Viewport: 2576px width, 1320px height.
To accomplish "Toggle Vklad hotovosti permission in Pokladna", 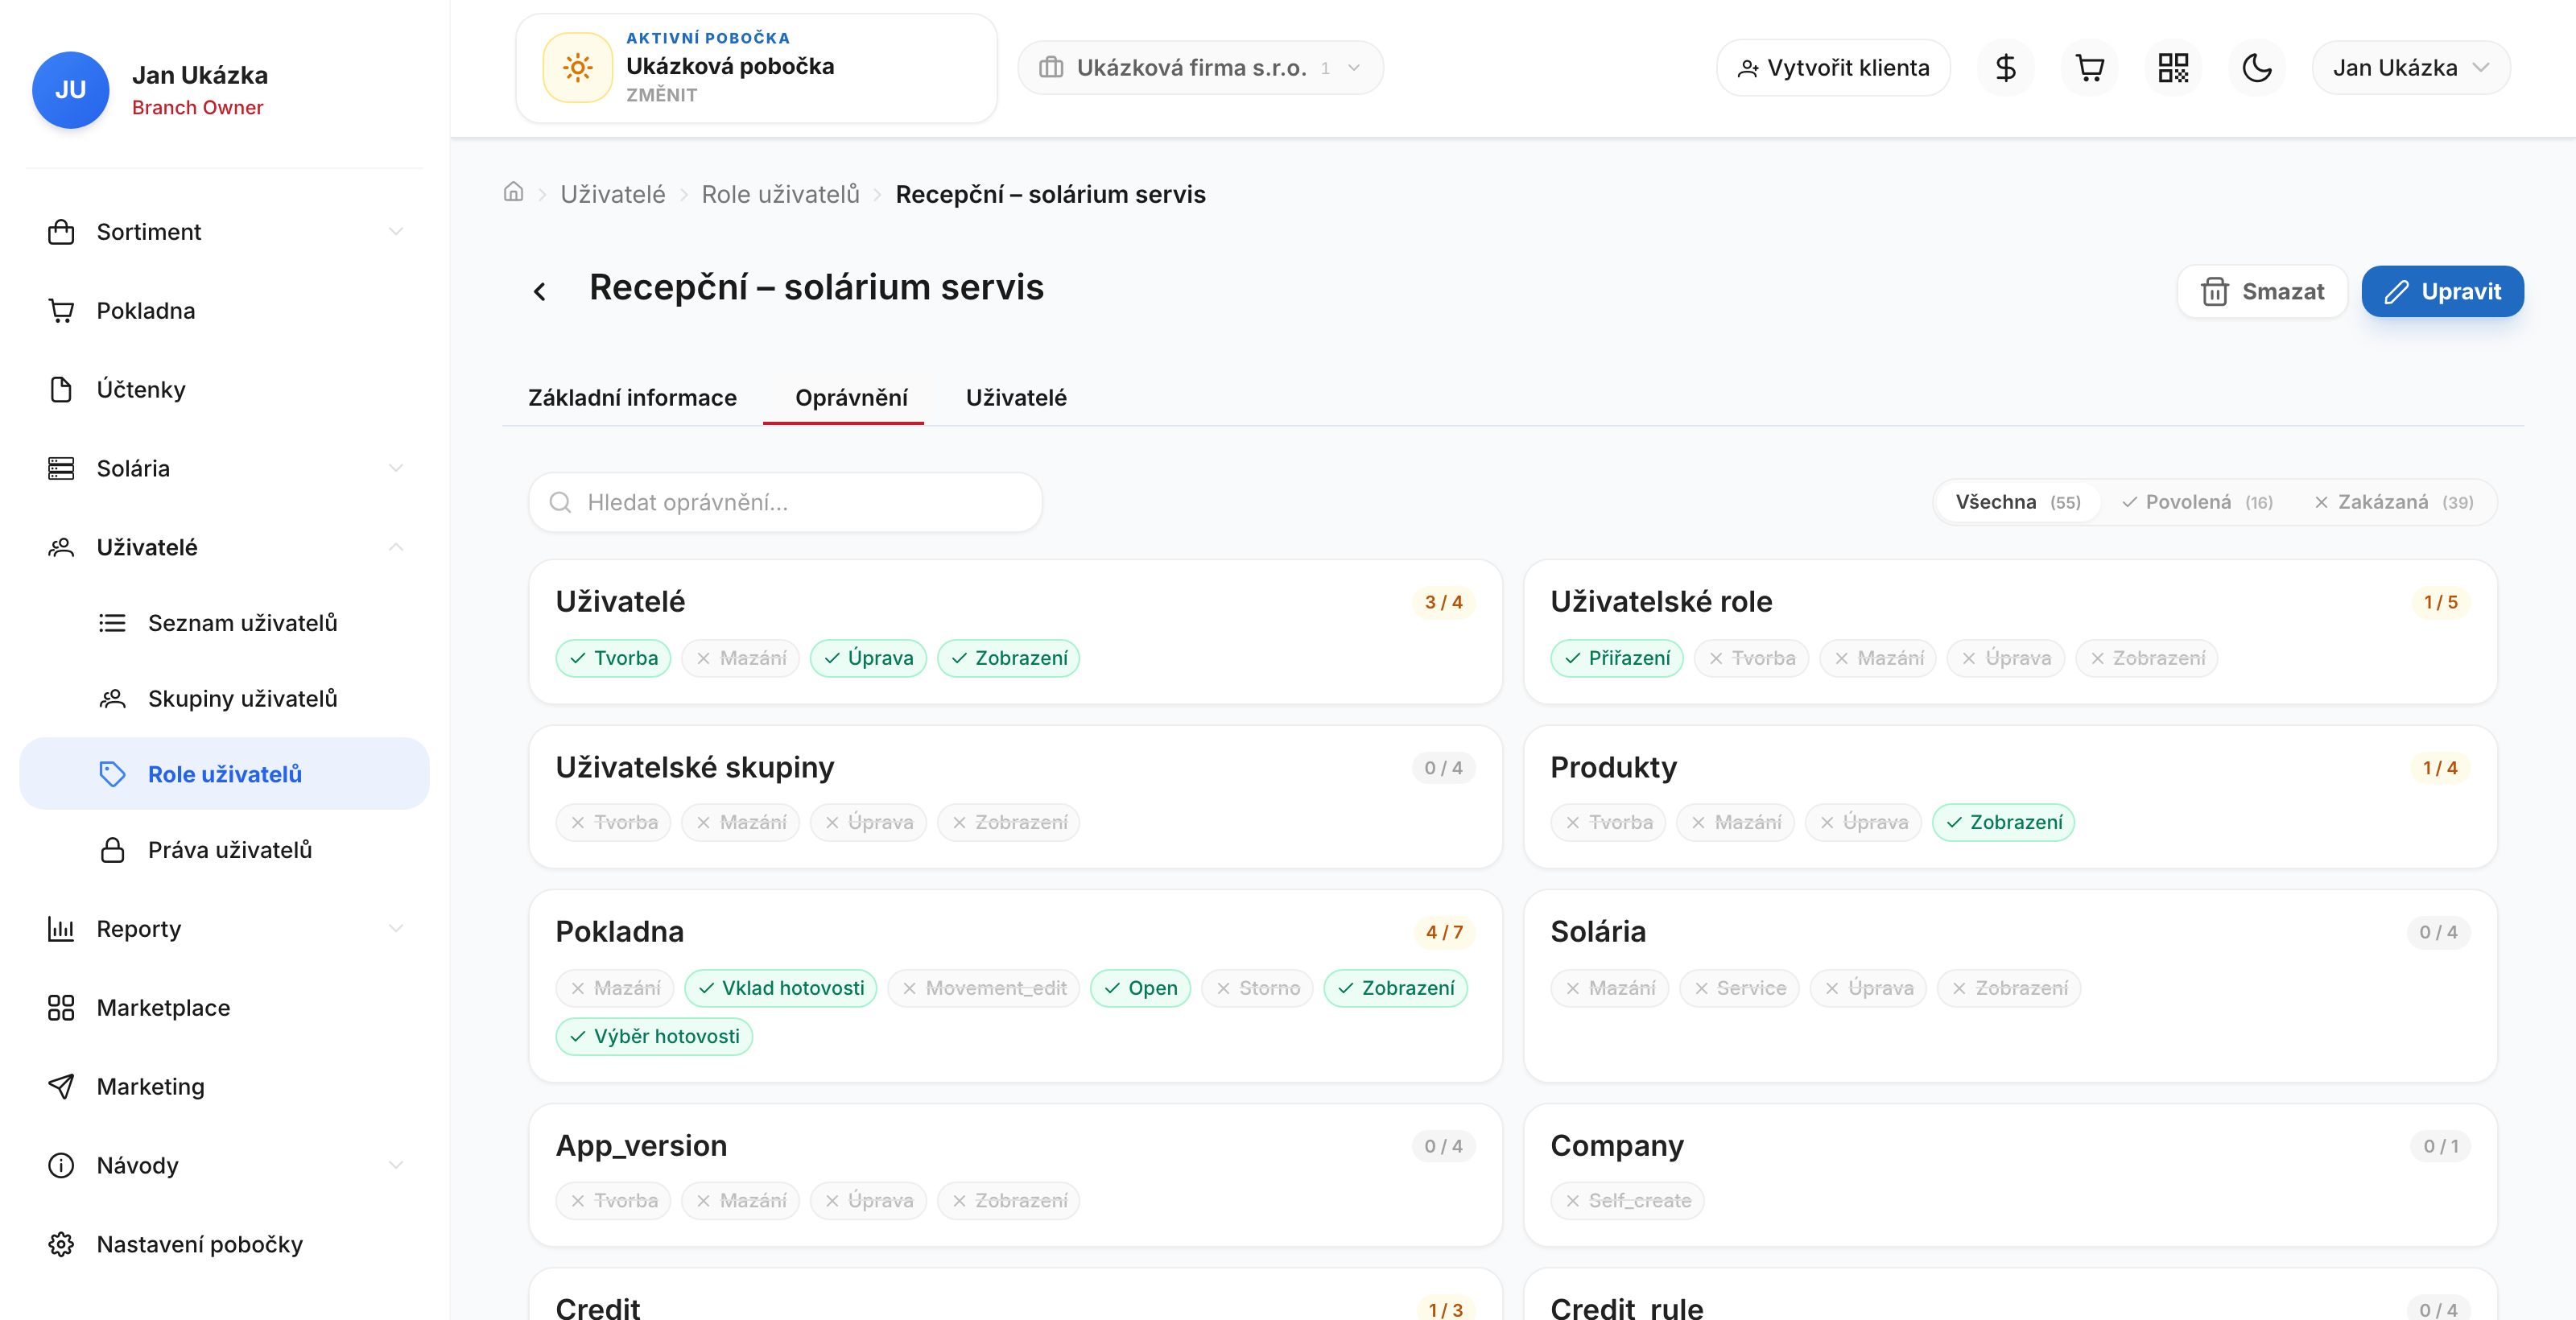I will 781,988.
